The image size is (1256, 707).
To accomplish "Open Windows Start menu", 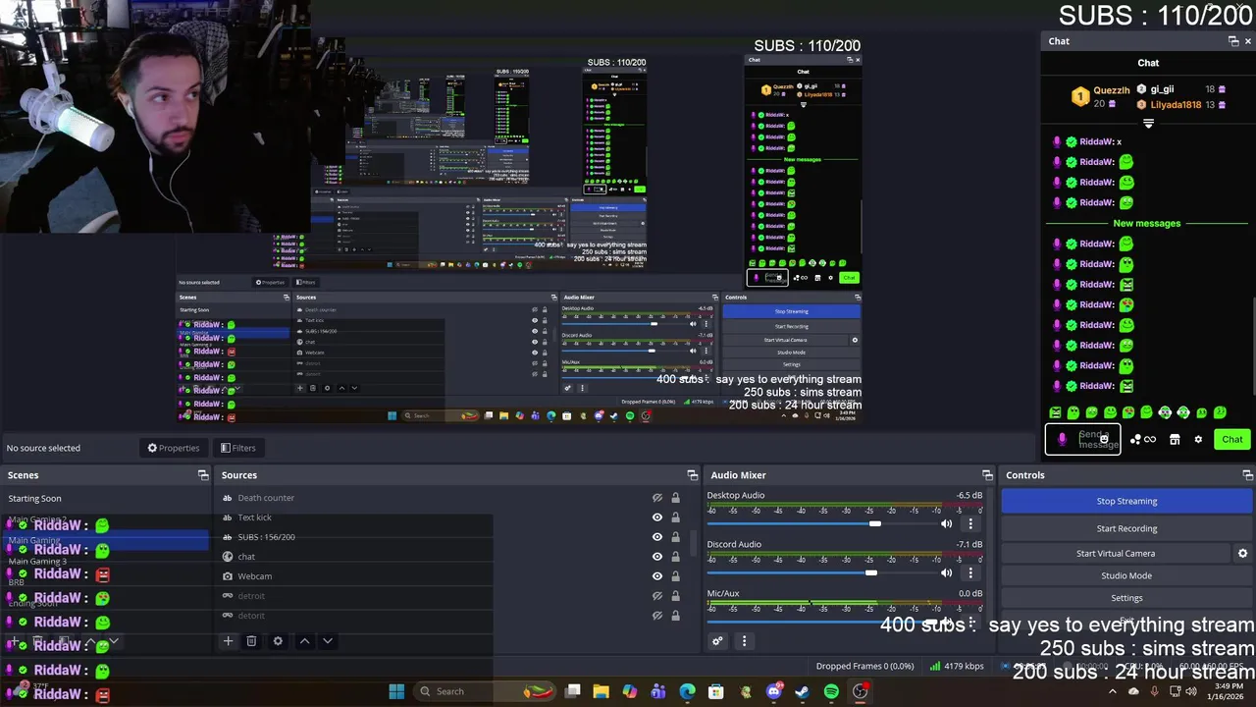I will coord(396,691).
